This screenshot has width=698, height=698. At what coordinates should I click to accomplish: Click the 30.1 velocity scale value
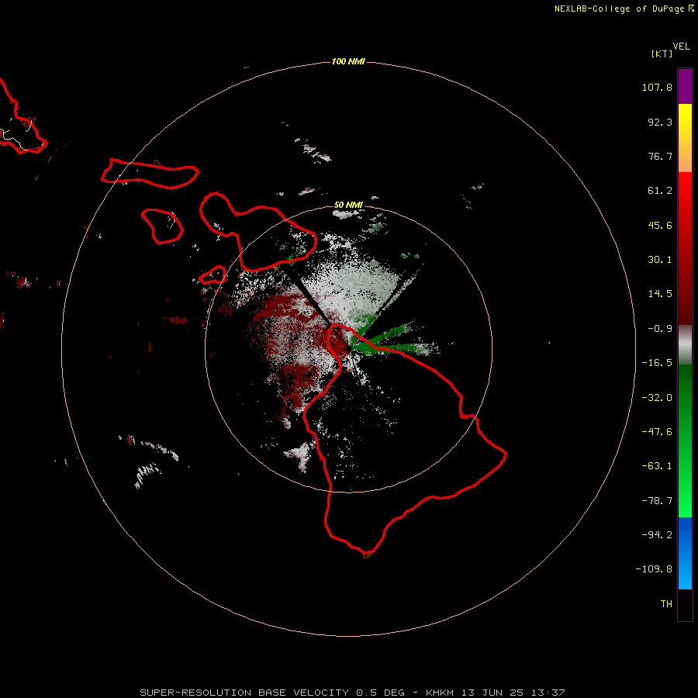[x=660, y=260]
